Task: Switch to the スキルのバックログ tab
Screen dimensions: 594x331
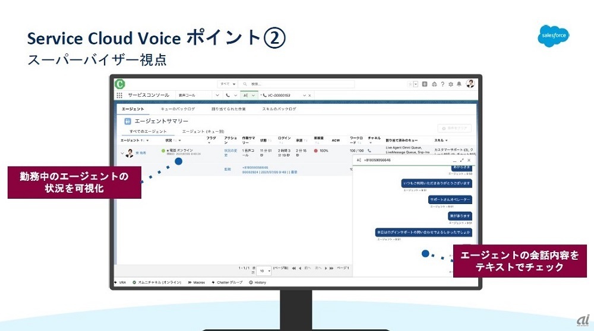Action: [x=279, y=109]
